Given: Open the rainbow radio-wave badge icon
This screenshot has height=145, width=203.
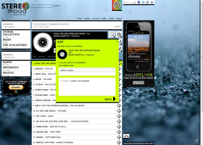Looking at the screenshot, I should point(117,5).
